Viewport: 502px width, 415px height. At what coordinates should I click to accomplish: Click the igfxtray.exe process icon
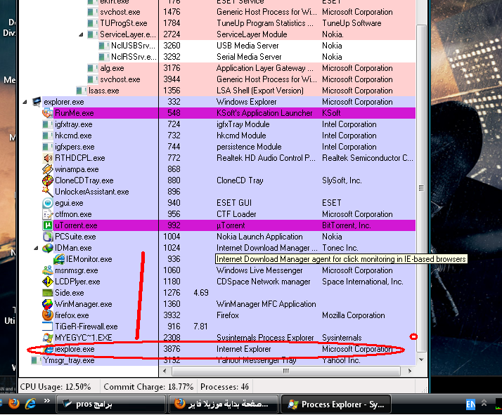pos(47,124)
